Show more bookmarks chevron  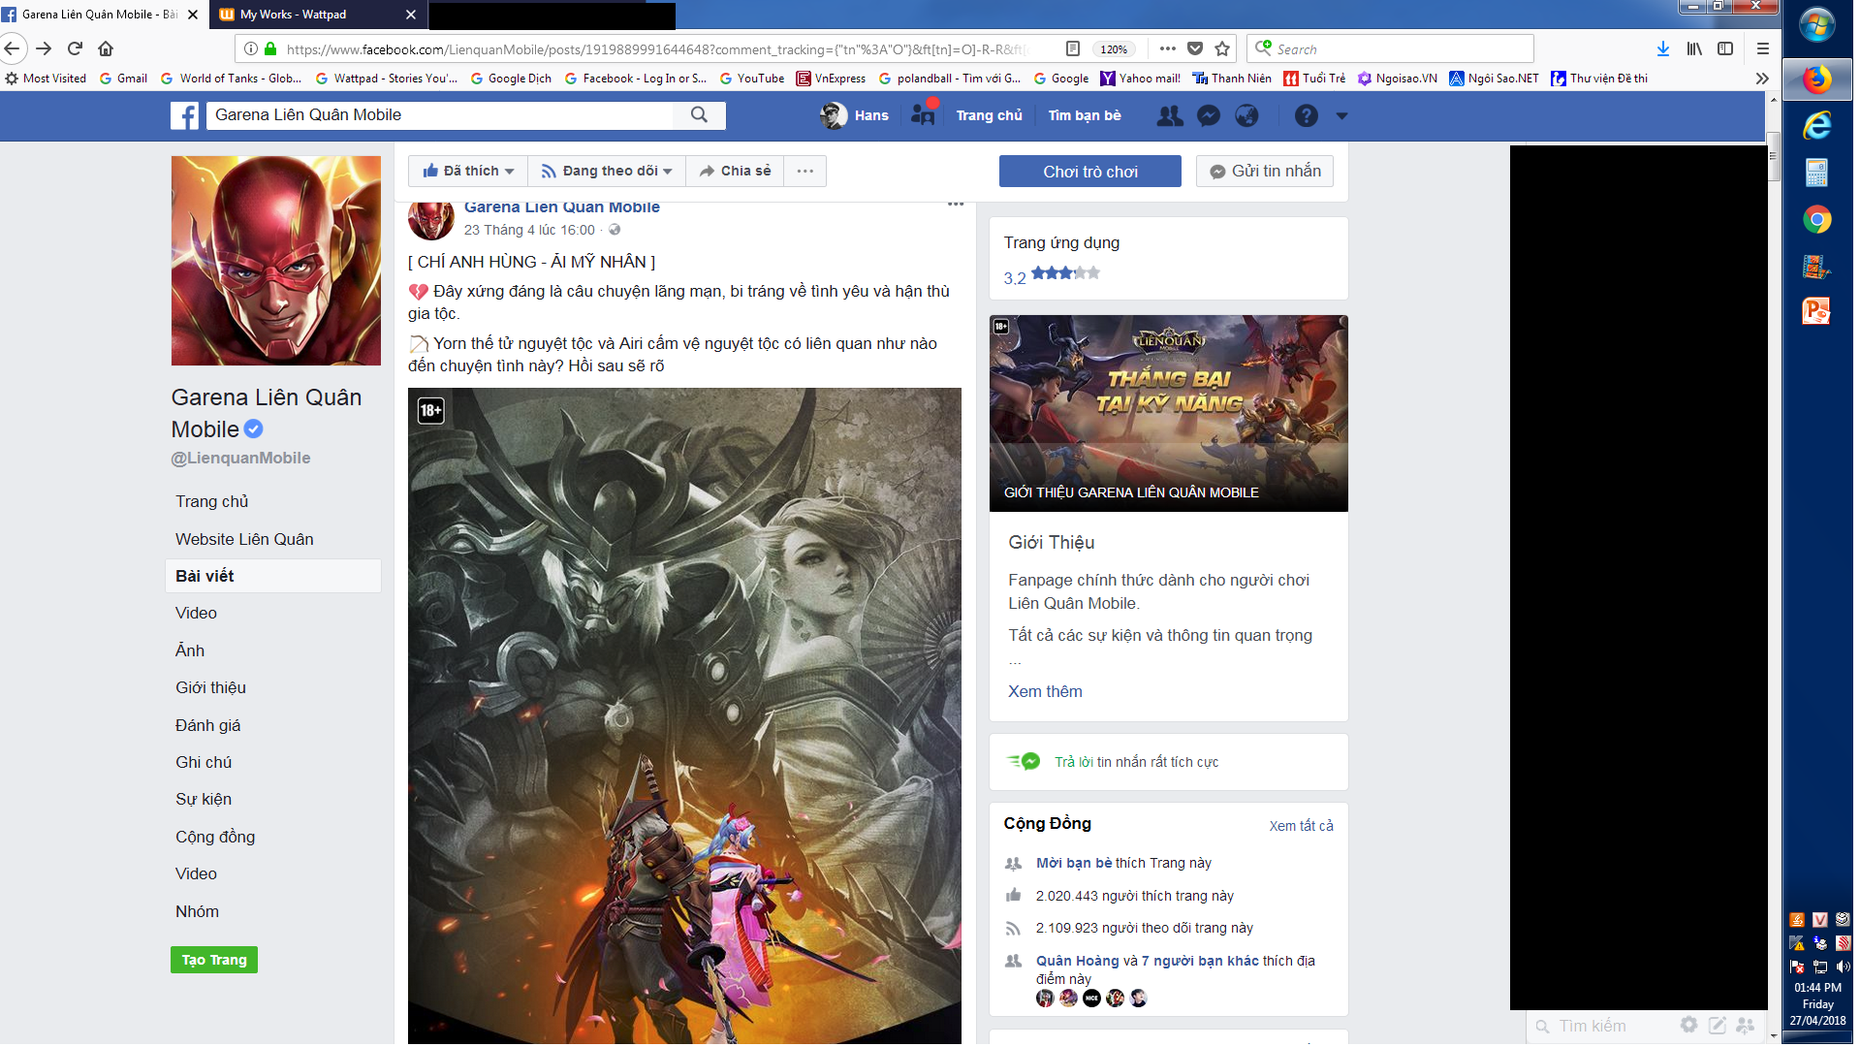tap(1762, 79)
